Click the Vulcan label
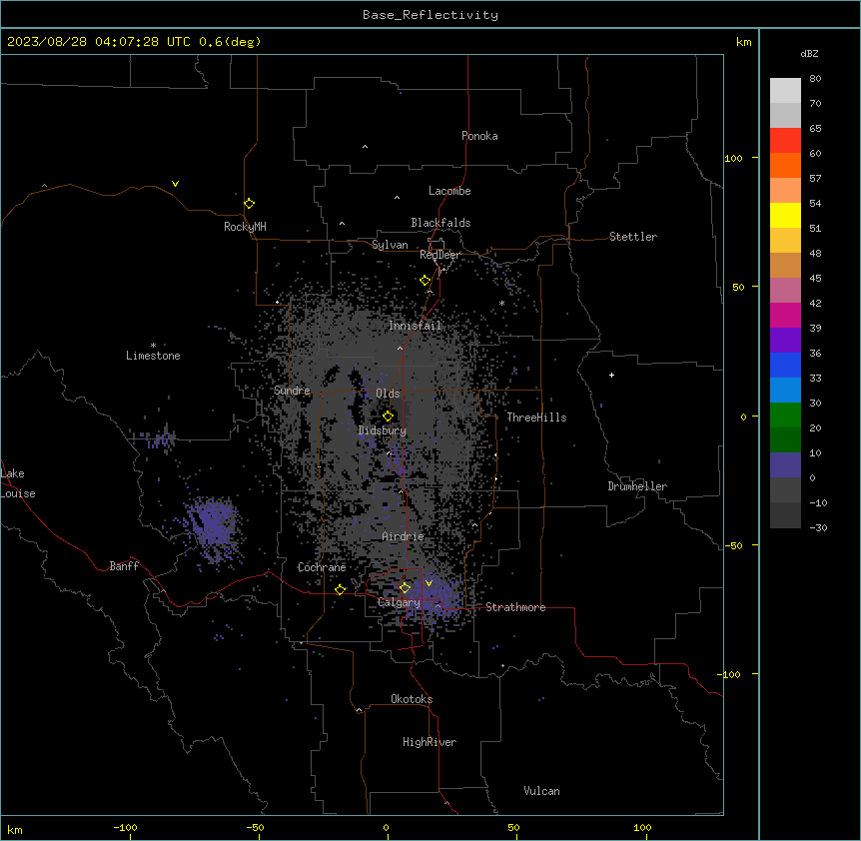Image resolution: width=861 pixels, height=841 pixels. (542, 791)
